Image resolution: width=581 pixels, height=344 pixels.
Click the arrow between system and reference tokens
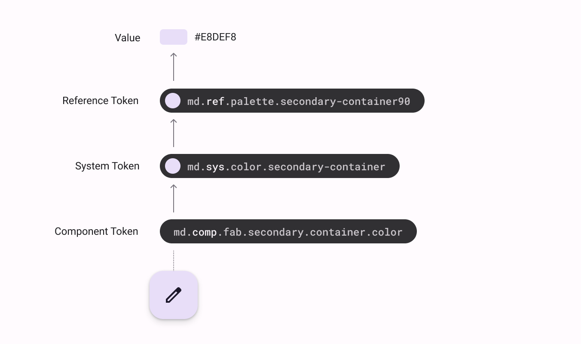(x=174, y=133)
